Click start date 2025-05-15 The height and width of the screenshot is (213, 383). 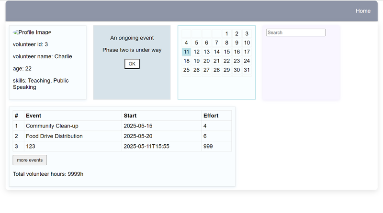pyautogui.click(x=162, y=126)
